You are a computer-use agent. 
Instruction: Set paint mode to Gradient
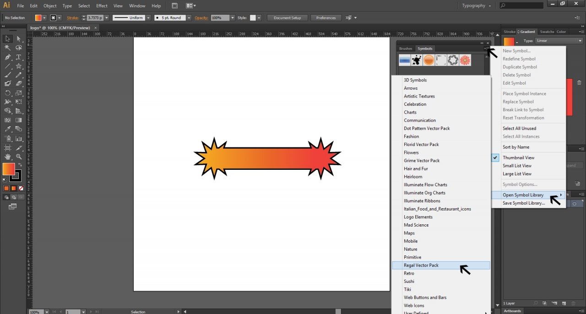pyautogui.click(x=14, y=188)
